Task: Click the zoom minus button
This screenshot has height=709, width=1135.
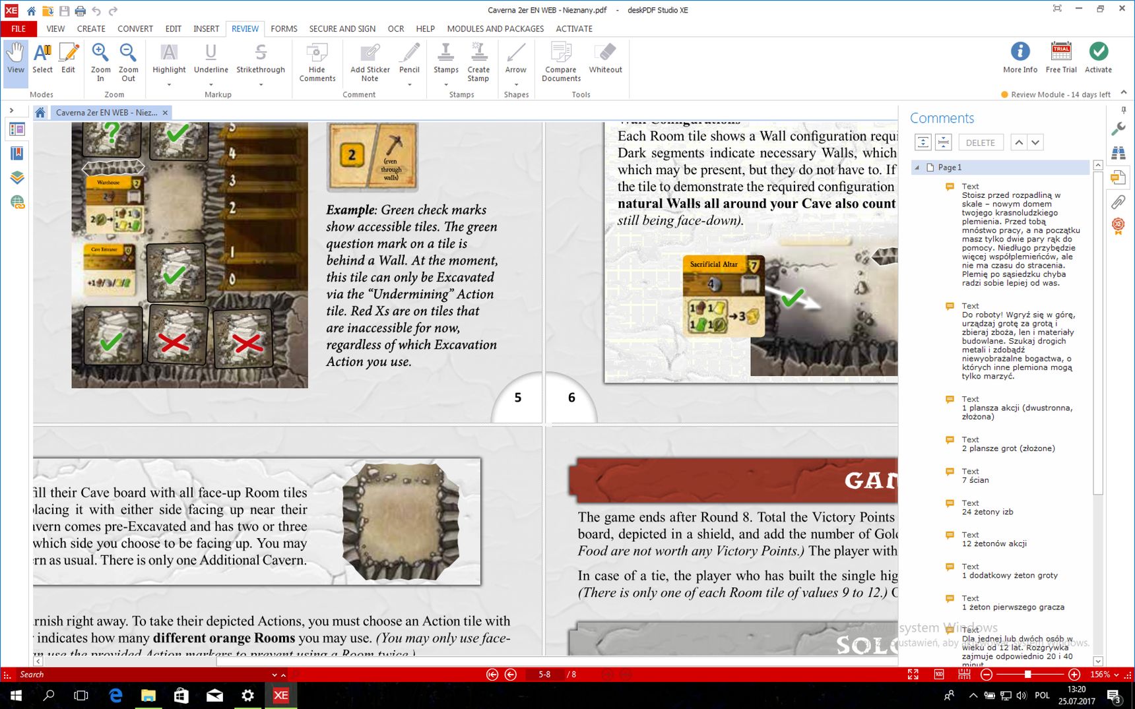Action: [x=987, y=675]
